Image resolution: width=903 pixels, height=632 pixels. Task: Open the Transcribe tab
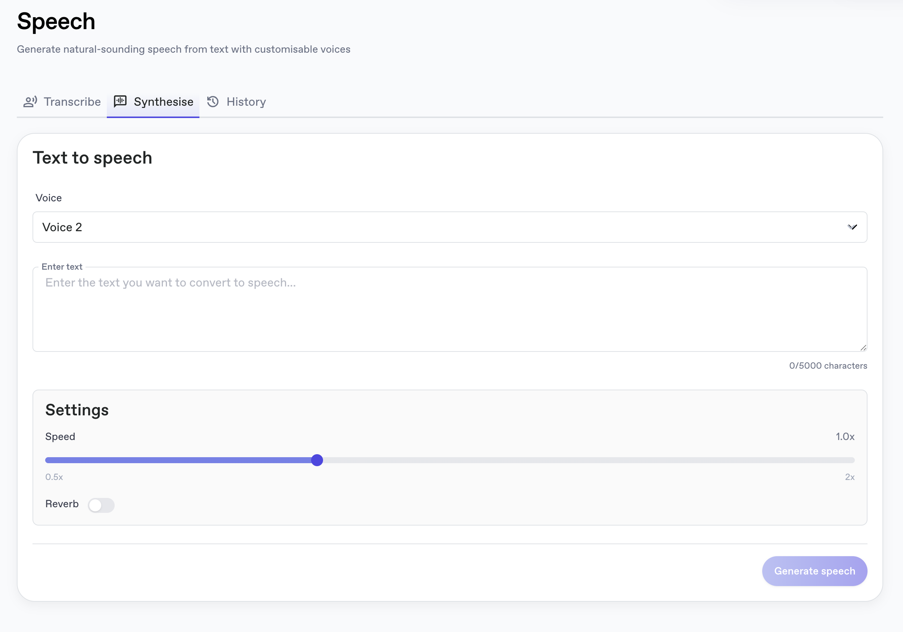tap(62, 102)
